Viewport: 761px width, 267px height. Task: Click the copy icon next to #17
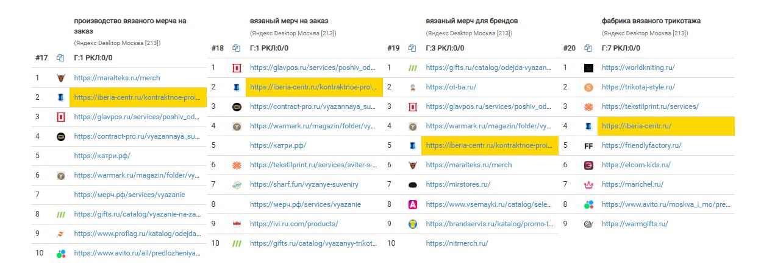[60, 58]
